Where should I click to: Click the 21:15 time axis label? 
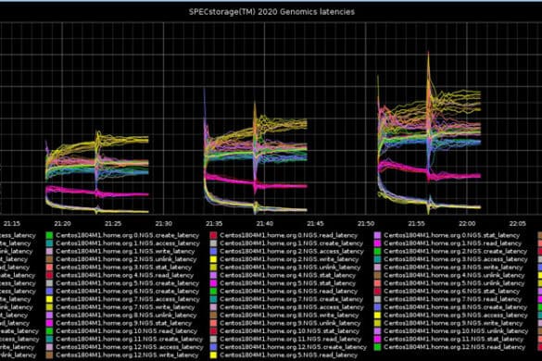point(12,223)
